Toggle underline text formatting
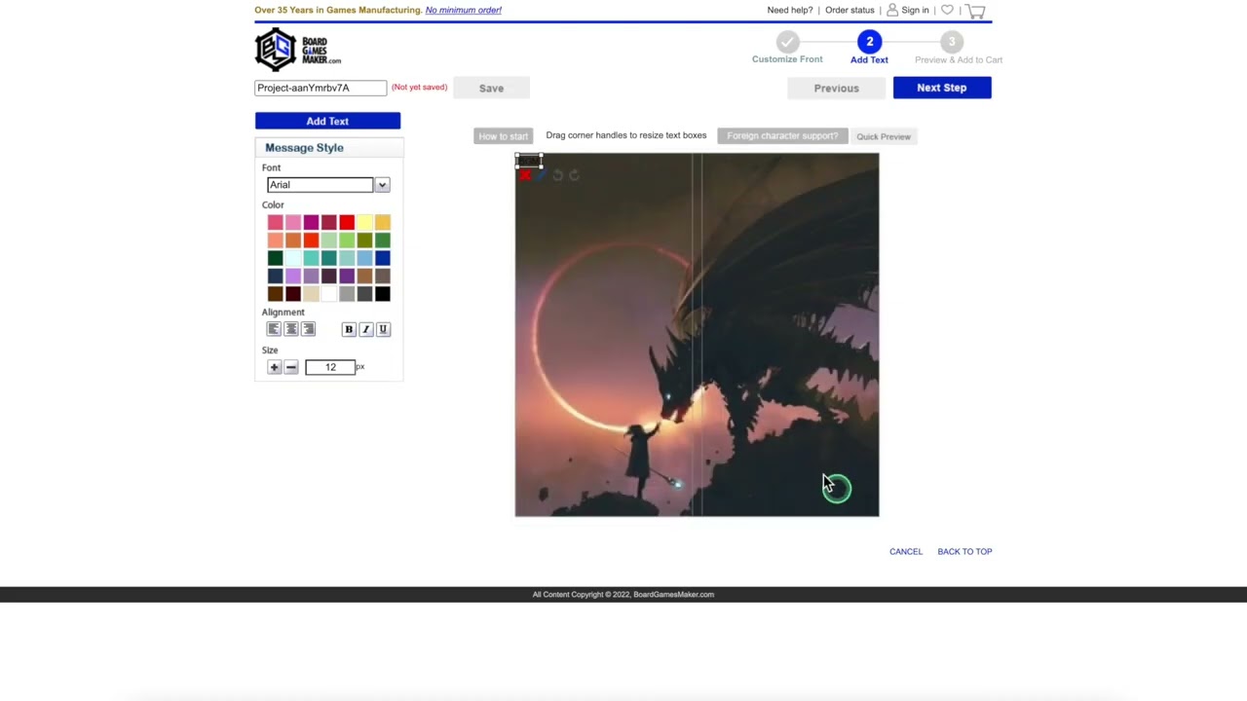1247x701 pixels. (x=383, y=329)
